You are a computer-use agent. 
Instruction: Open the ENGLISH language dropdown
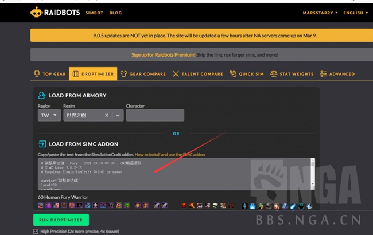(x=355, y=13)
